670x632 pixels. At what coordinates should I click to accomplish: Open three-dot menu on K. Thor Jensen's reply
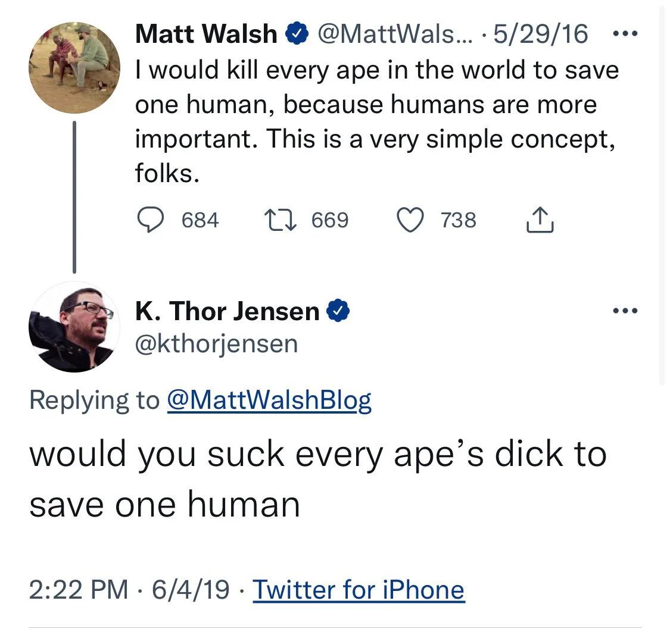point(625,311)
